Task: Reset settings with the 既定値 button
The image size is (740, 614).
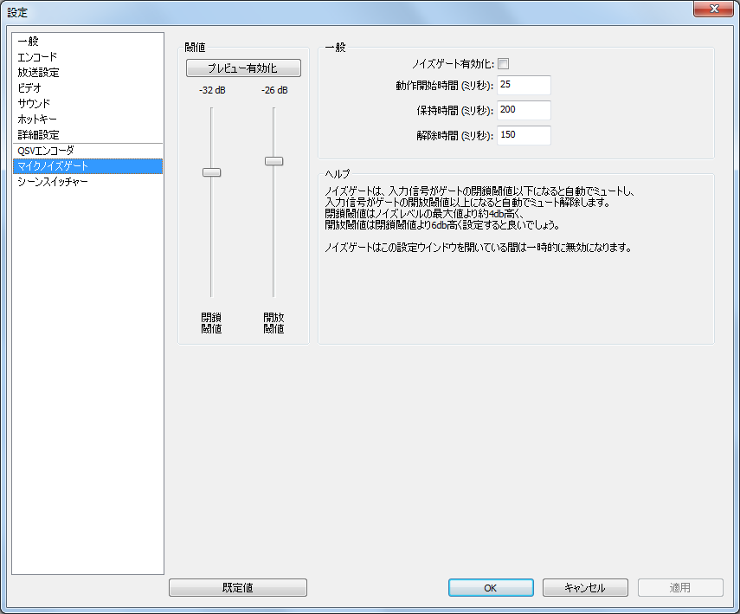Action: click(238, 587)
